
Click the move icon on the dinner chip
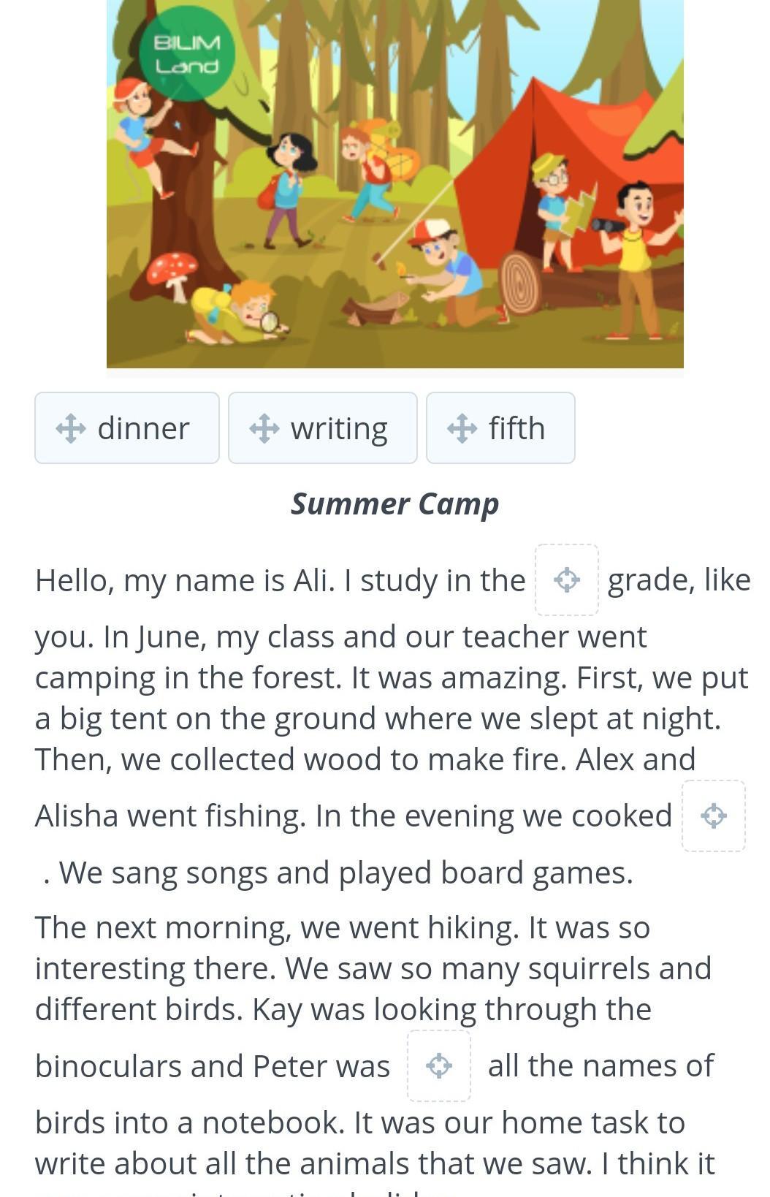71,428
